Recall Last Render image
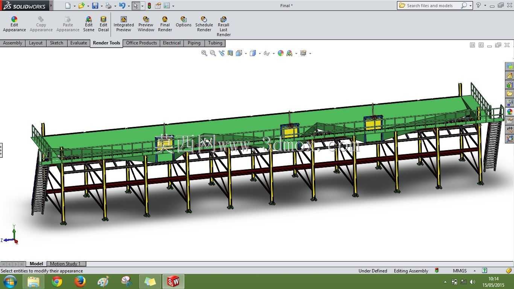The image size is (514, 289). coord(224,26)
